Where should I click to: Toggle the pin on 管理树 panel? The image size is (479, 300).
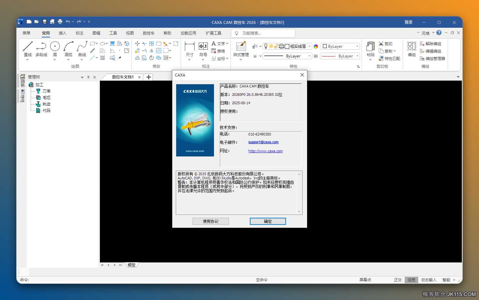(x=88, y=77)
